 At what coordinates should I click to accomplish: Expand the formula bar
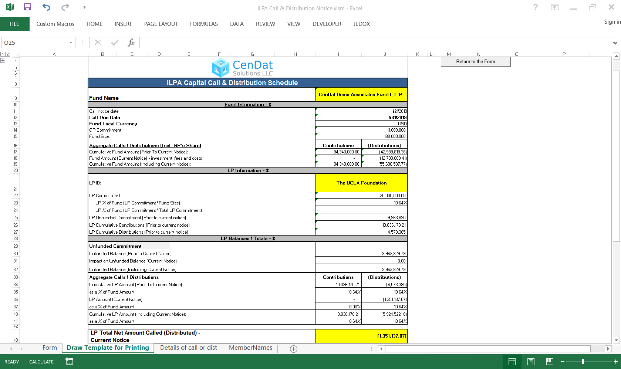[615, 43]
